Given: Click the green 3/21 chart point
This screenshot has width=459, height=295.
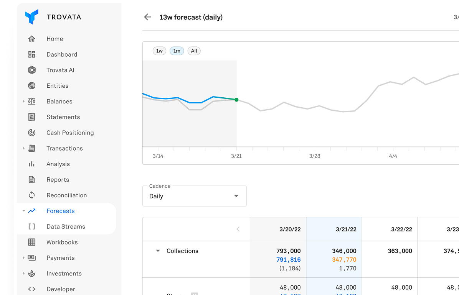Looking at the screenshot, I should tap(236, 100).
